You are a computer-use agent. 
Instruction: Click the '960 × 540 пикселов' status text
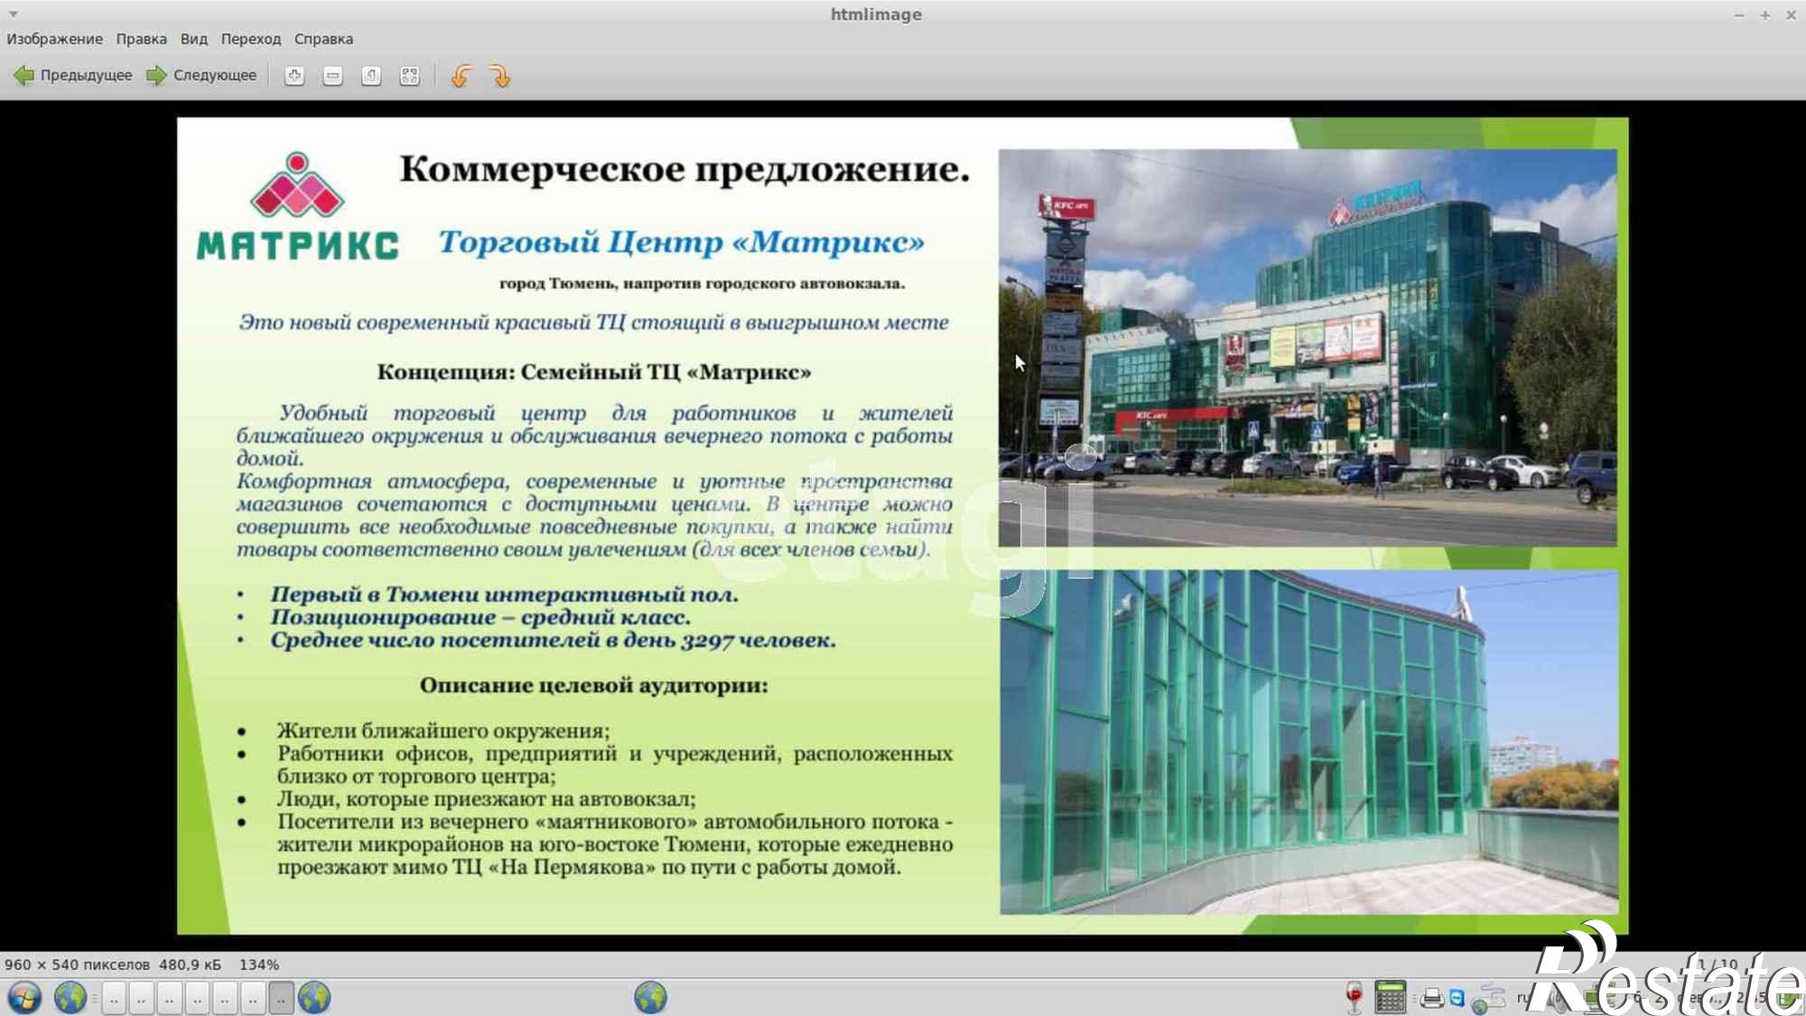coord(78,965)
